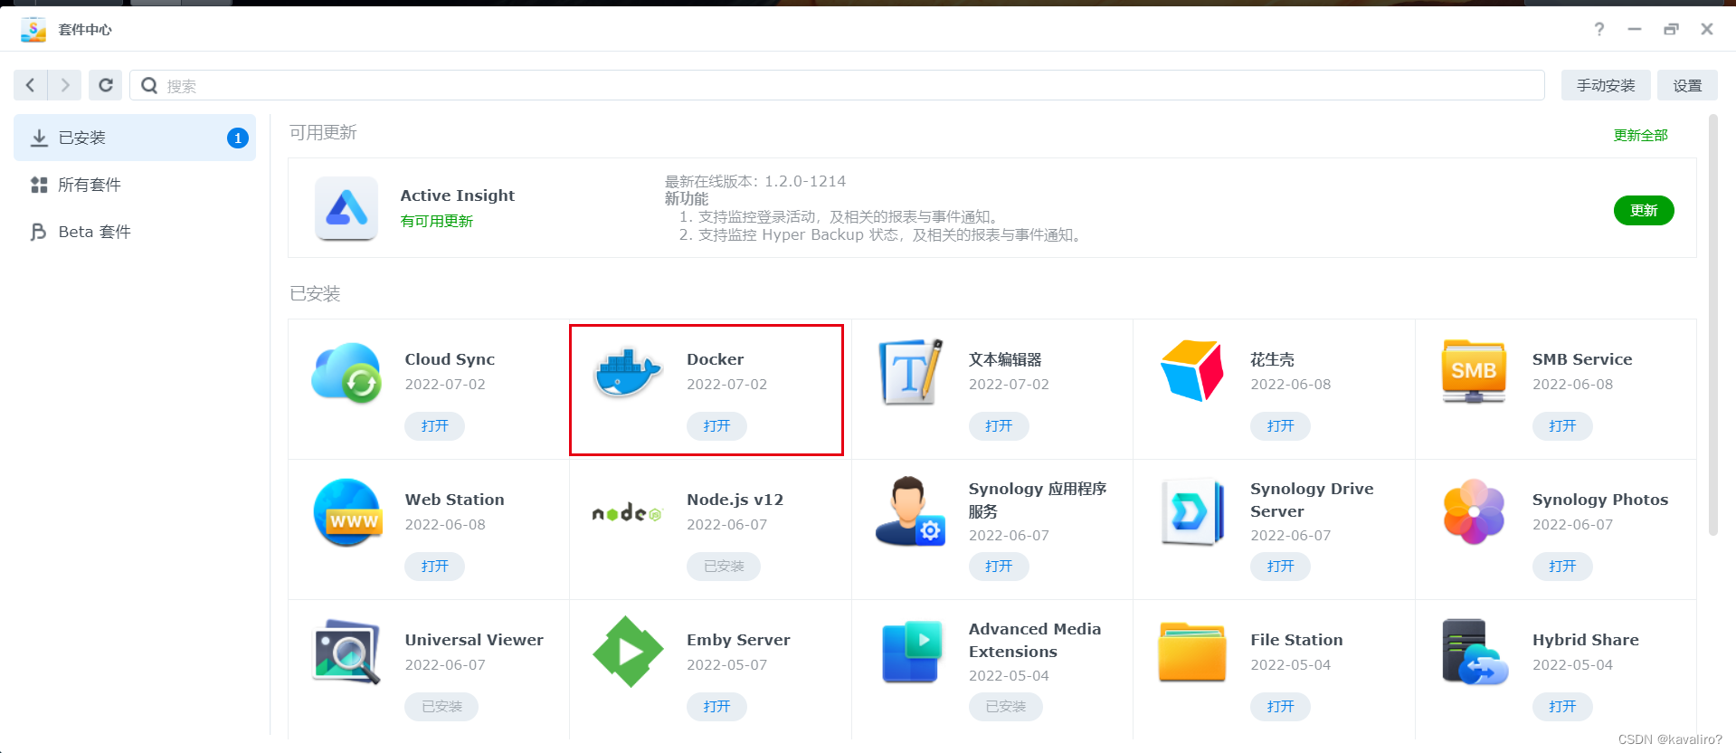
Task: Click the Universal Viewer icon
Action: coord(346,652)
